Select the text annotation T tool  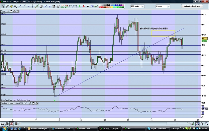pyautogui.click(x=41, y=6)
